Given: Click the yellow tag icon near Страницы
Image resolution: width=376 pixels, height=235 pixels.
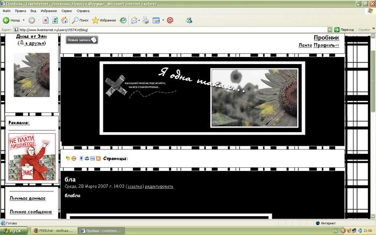Looking at the screenshot, I should coord(68,158).
